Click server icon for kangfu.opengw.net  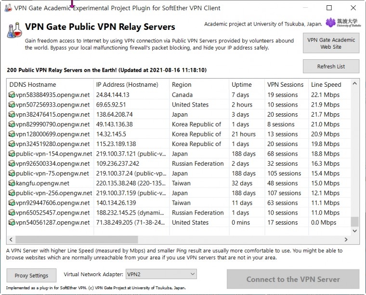pos(12,183)
